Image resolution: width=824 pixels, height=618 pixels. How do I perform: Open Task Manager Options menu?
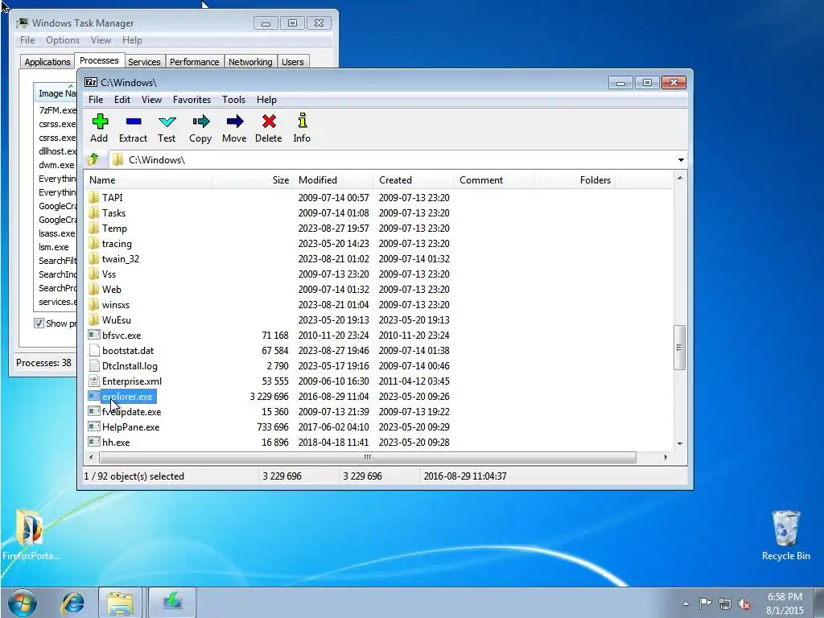point(63,40)
